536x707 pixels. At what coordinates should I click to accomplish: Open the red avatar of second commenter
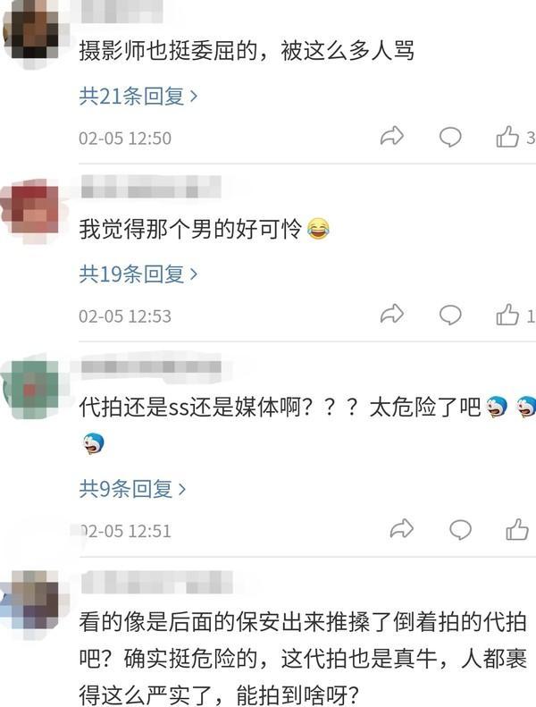[x=30, y=211]
